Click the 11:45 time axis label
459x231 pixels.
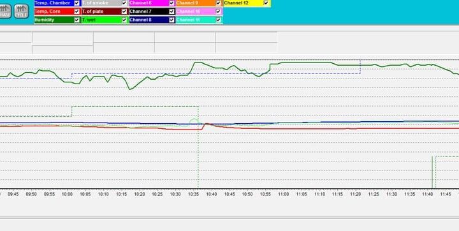tap(446, 194)
